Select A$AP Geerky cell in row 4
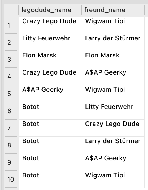 pyautogui.click(x=113, y=76)
